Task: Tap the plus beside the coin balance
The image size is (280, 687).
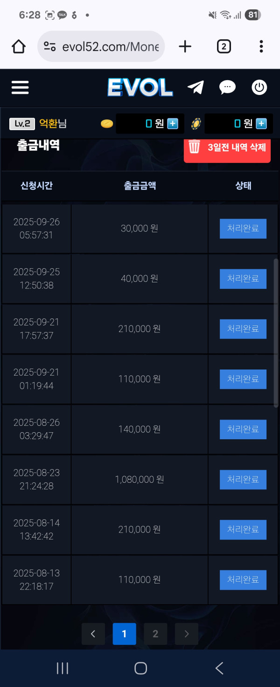Action: 173,124
